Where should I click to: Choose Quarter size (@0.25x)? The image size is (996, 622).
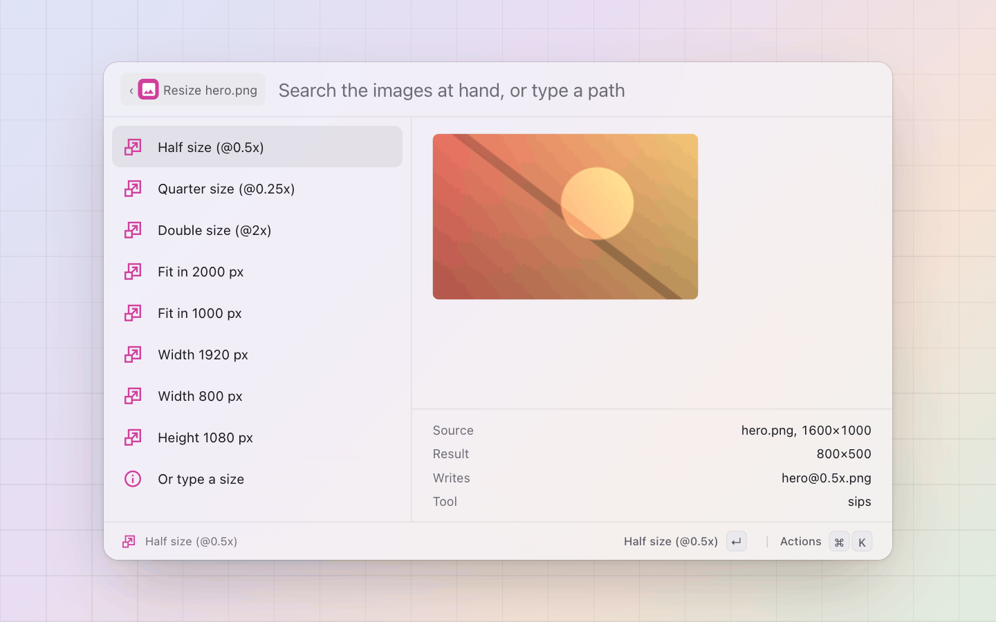point(257,189)
